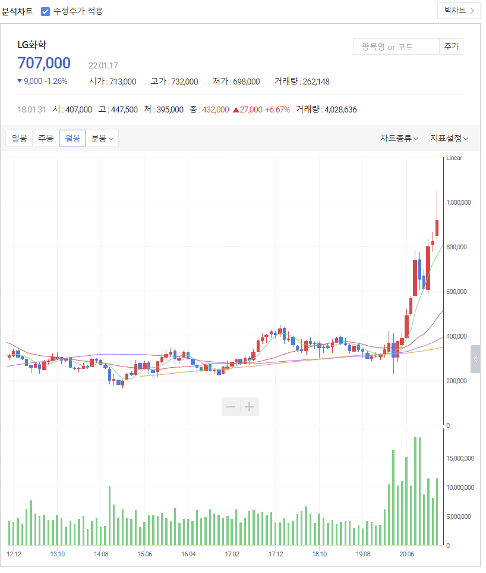
Task: Click the 시:407,000 open value
Action: (x=73, y=110)
